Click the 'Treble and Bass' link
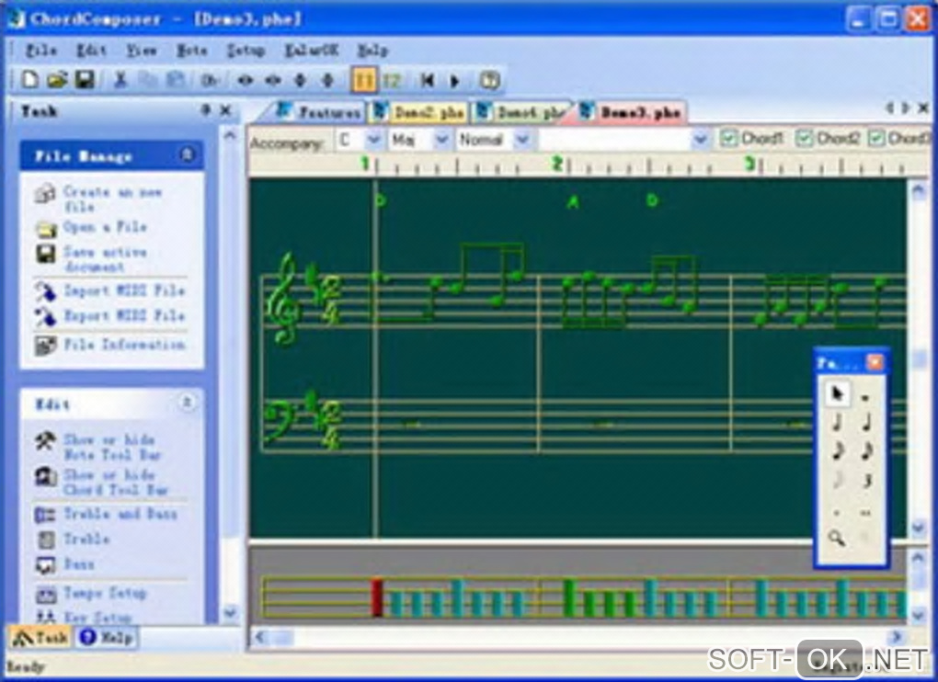The height and width of the screenshot is (682, 938). coord(120,514)
